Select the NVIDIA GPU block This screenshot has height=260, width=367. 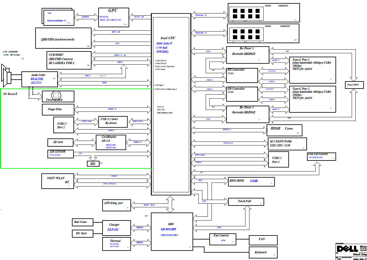point(113,17)
